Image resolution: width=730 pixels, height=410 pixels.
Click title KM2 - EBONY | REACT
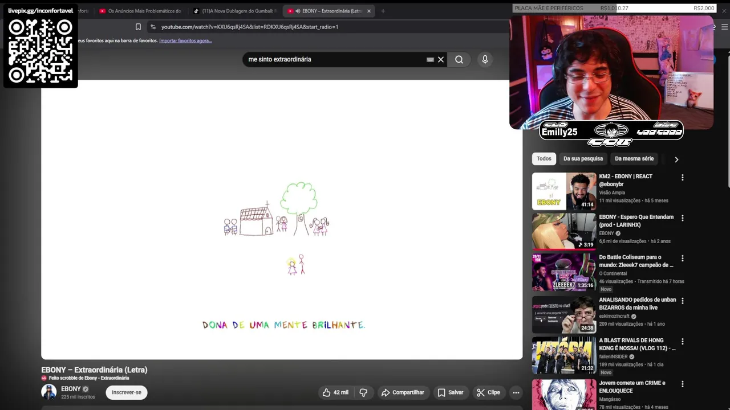coord(626,180)
